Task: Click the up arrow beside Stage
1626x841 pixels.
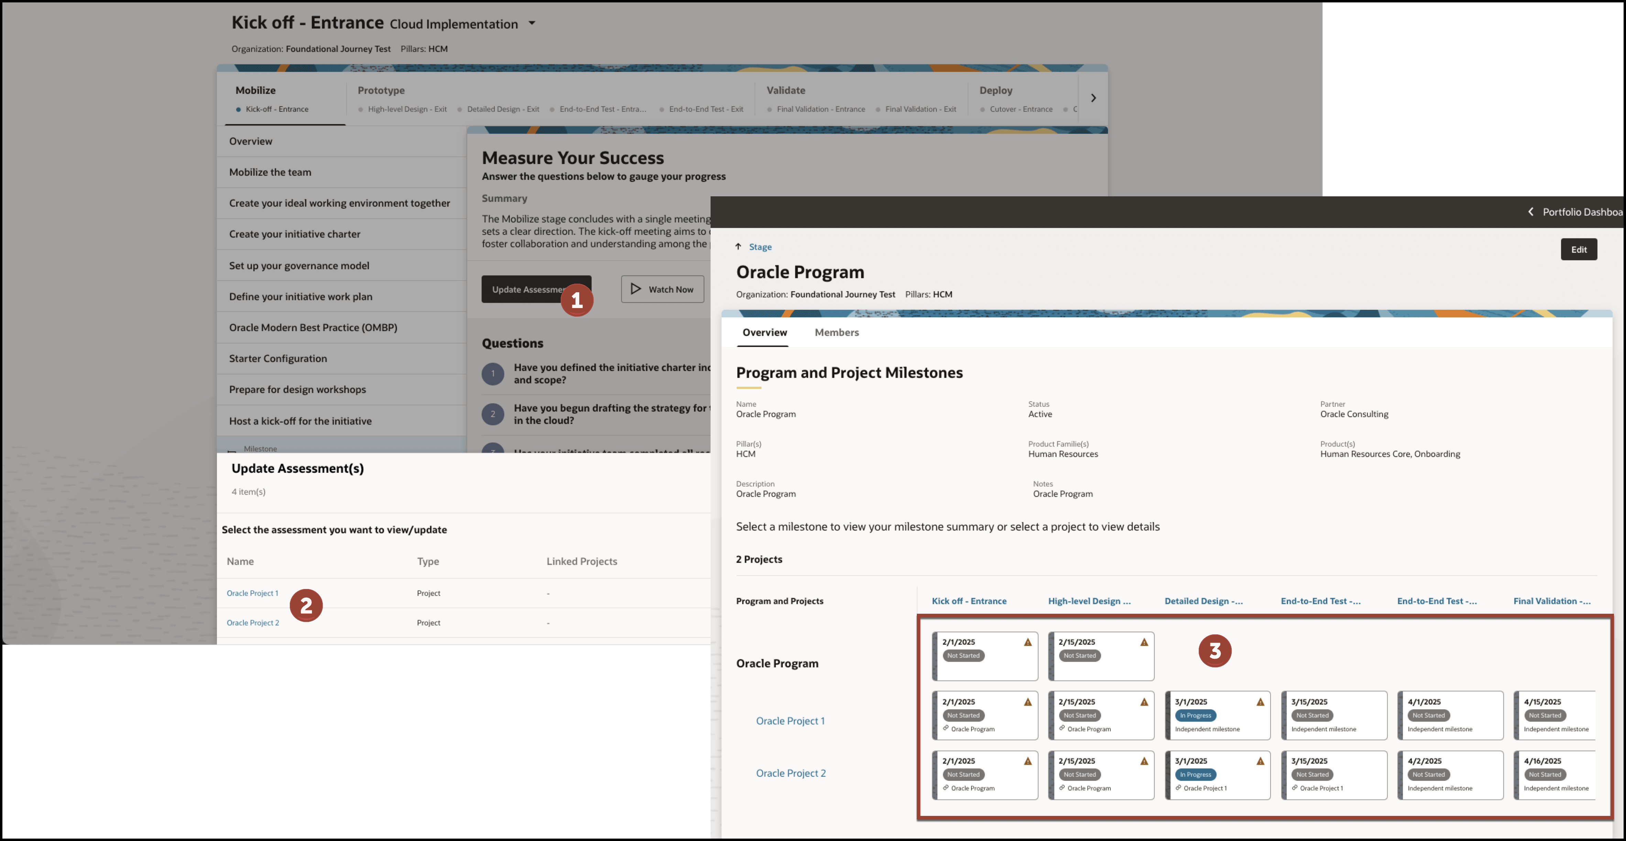Action: (738, 247)
